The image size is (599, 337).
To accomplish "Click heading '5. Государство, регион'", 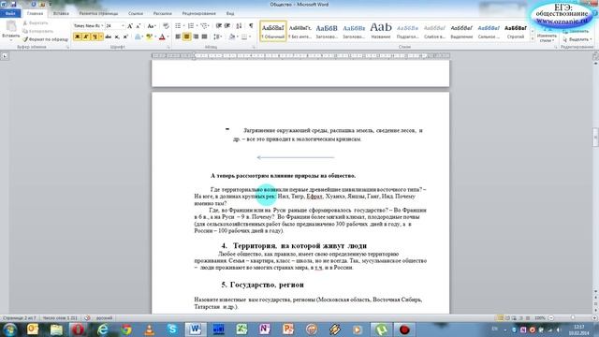I will (x=263, y=285).
